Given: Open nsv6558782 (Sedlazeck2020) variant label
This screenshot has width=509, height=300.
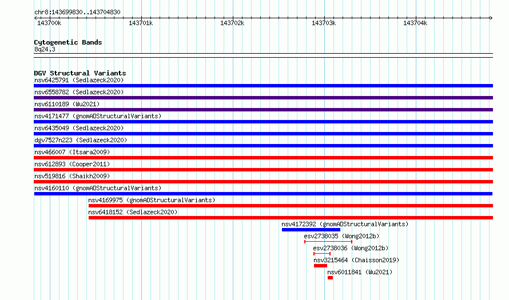Looking at the screenshot, I should coord(79,92).
